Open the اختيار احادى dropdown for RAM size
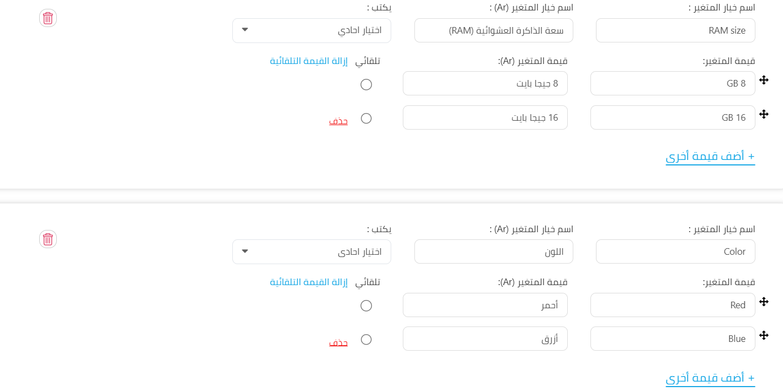 pyautogui.click(x=312, y=30)
